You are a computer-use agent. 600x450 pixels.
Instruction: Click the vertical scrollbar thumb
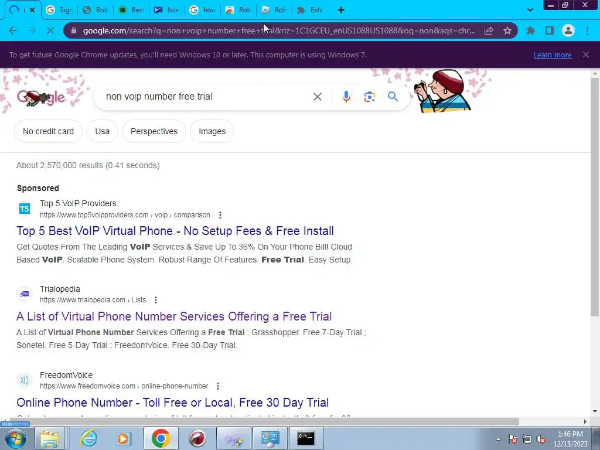pos(595,197)
